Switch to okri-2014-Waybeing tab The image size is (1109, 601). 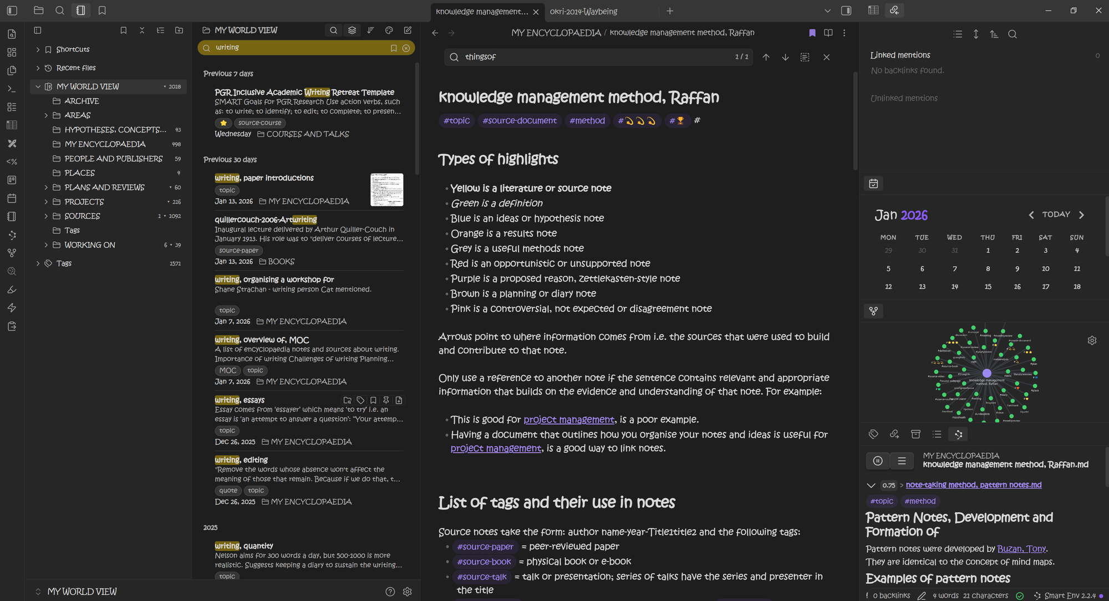click(583, 11)
